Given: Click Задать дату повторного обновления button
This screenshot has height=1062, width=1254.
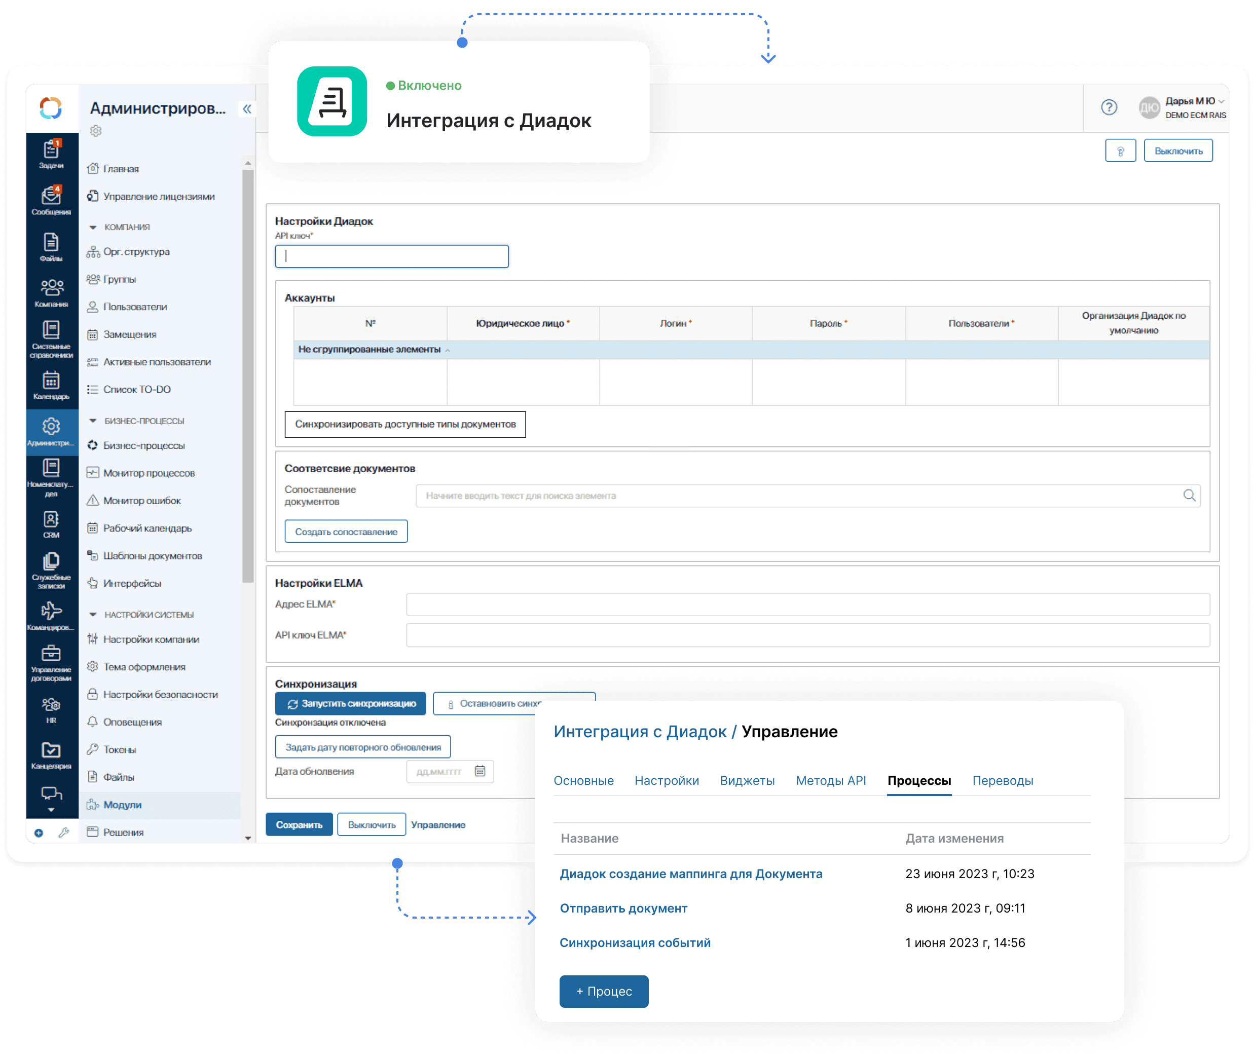Looking at the screenshot, I should 362,746.
